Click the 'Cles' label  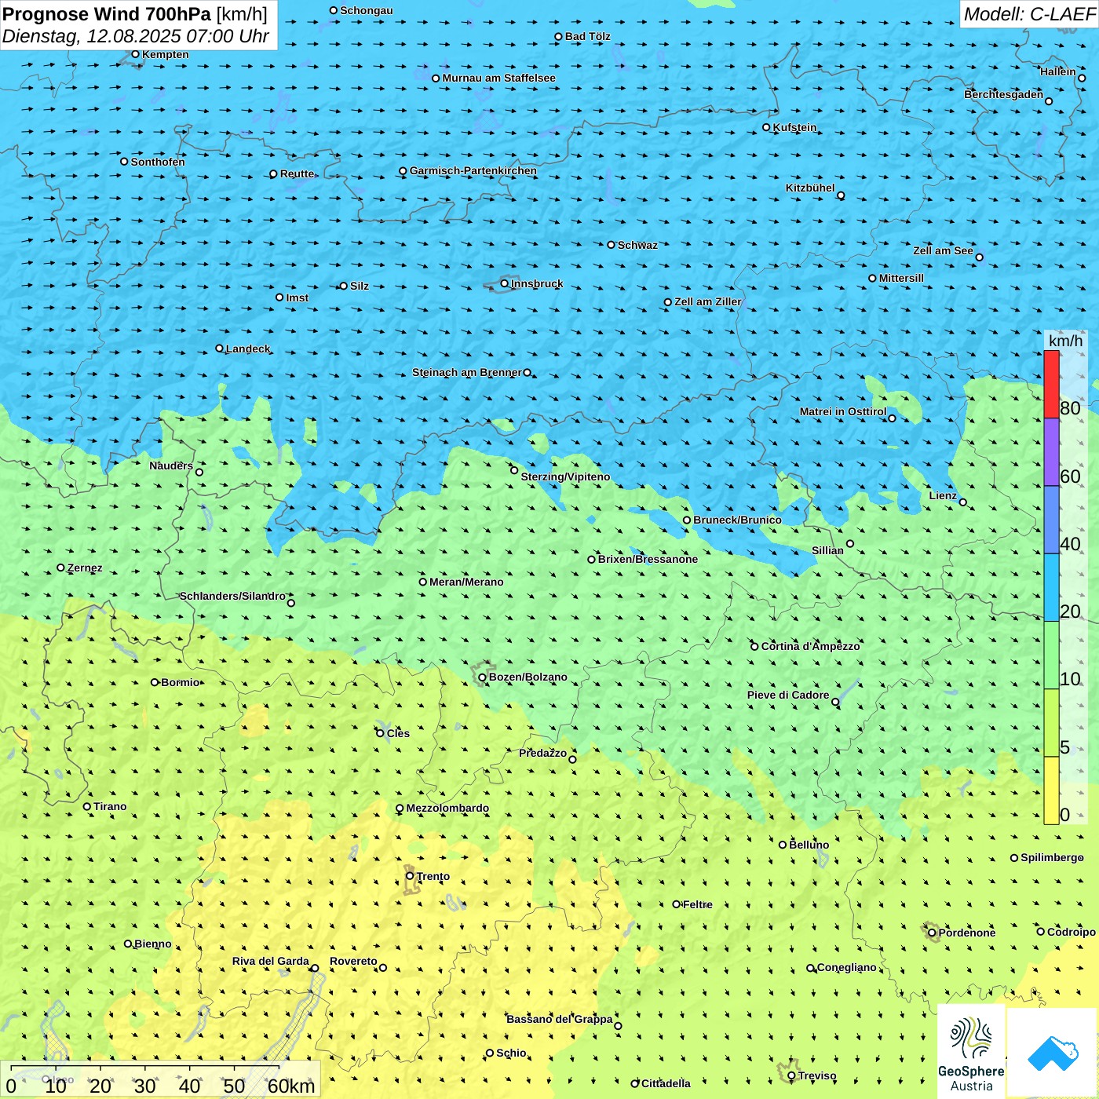[x=398, y=733]
